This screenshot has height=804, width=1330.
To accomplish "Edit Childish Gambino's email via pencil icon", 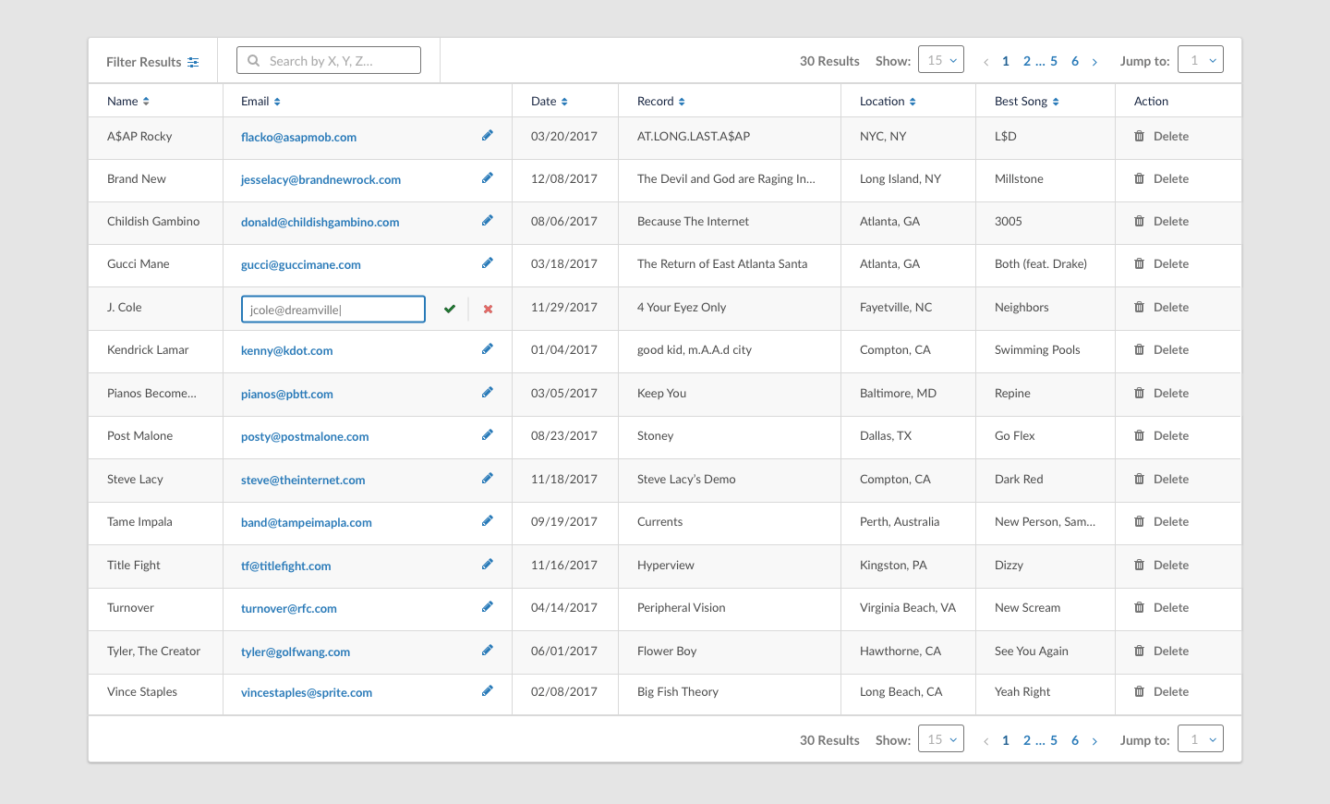I will pyautogui.click(x=488, y=221).
